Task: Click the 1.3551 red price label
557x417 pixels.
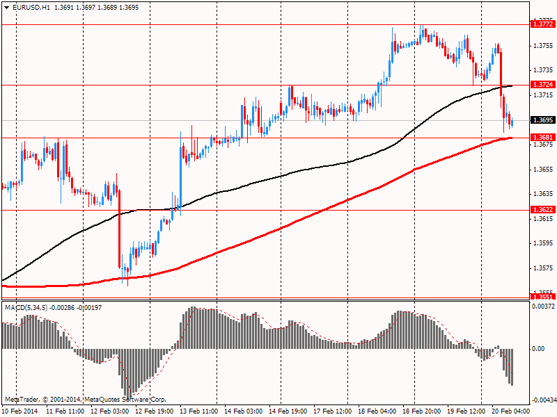Action: (543, 297)
